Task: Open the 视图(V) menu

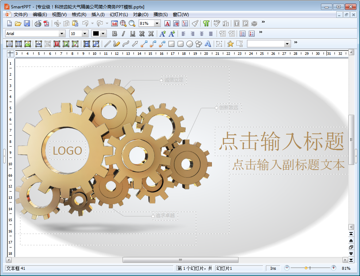Action: [x=59, y=15]
